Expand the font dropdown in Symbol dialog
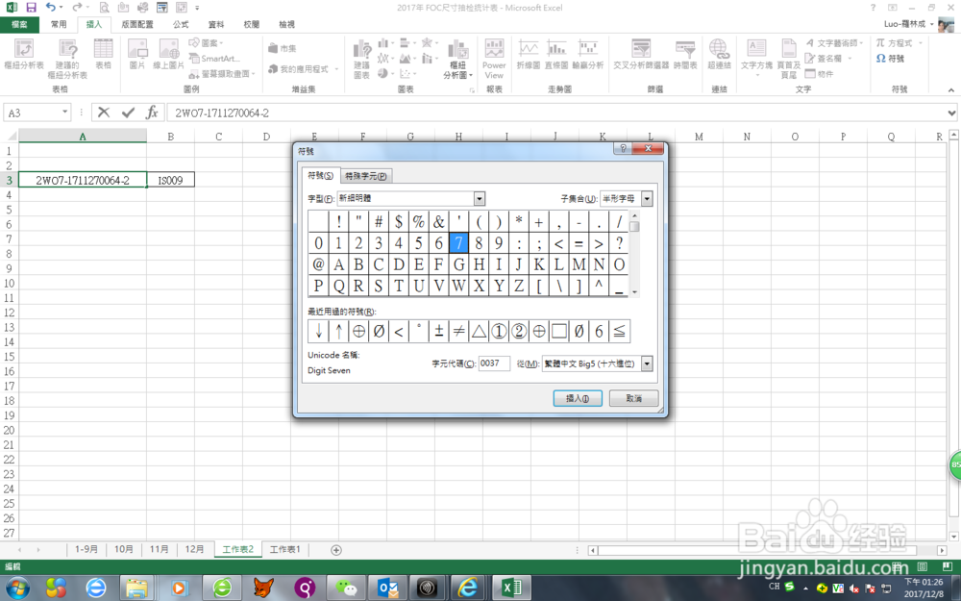Image resolution: width=961 pixels, height=601 pixels. 480,198
